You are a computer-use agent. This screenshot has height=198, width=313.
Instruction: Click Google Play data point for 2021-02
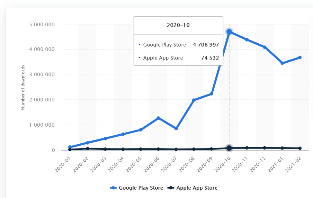pos(300,58)
